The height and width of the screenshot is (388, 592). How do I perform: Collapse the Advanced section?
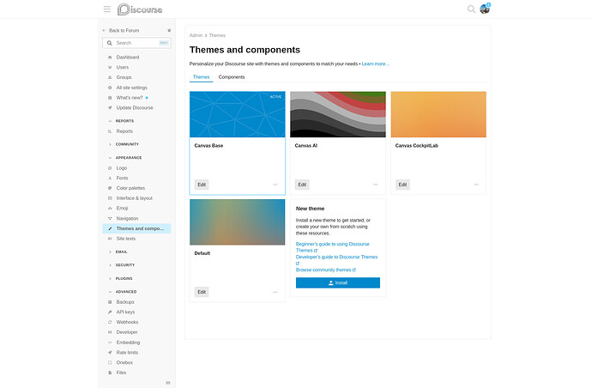pyautogui.click(x=123, y=292)
